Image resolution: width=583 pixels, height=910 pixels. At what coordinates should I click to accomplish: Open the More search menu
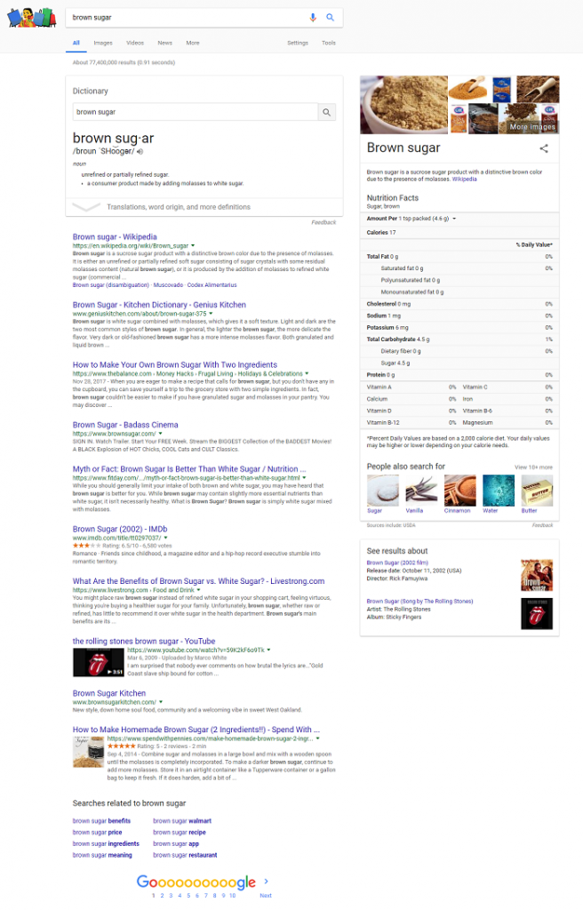193,43
